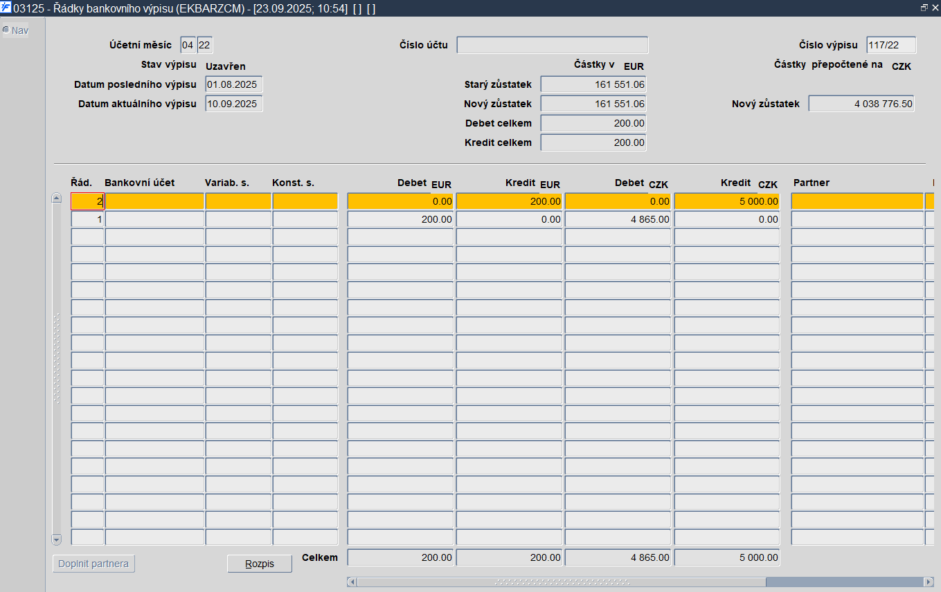Image resolution: width=941 pixels, height=592 pixels.
Task: Click the Variab. s. cell in line 2
Action: click(238, 201)
